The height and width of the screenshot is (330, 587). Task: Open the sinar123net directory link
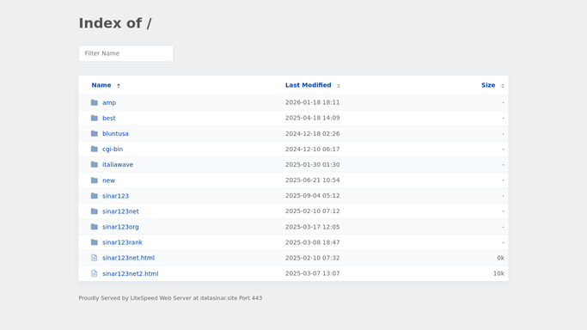pyautogui.click(x=120, y=211)
